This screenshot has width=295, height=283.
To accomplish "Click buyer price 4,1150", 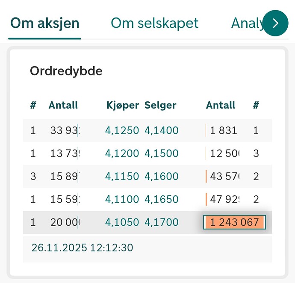I will coord(122,176).
